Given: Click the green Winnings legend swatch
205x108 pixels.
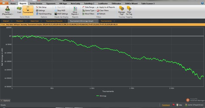Looking at the screenshot, I should (x=98, y=96).
